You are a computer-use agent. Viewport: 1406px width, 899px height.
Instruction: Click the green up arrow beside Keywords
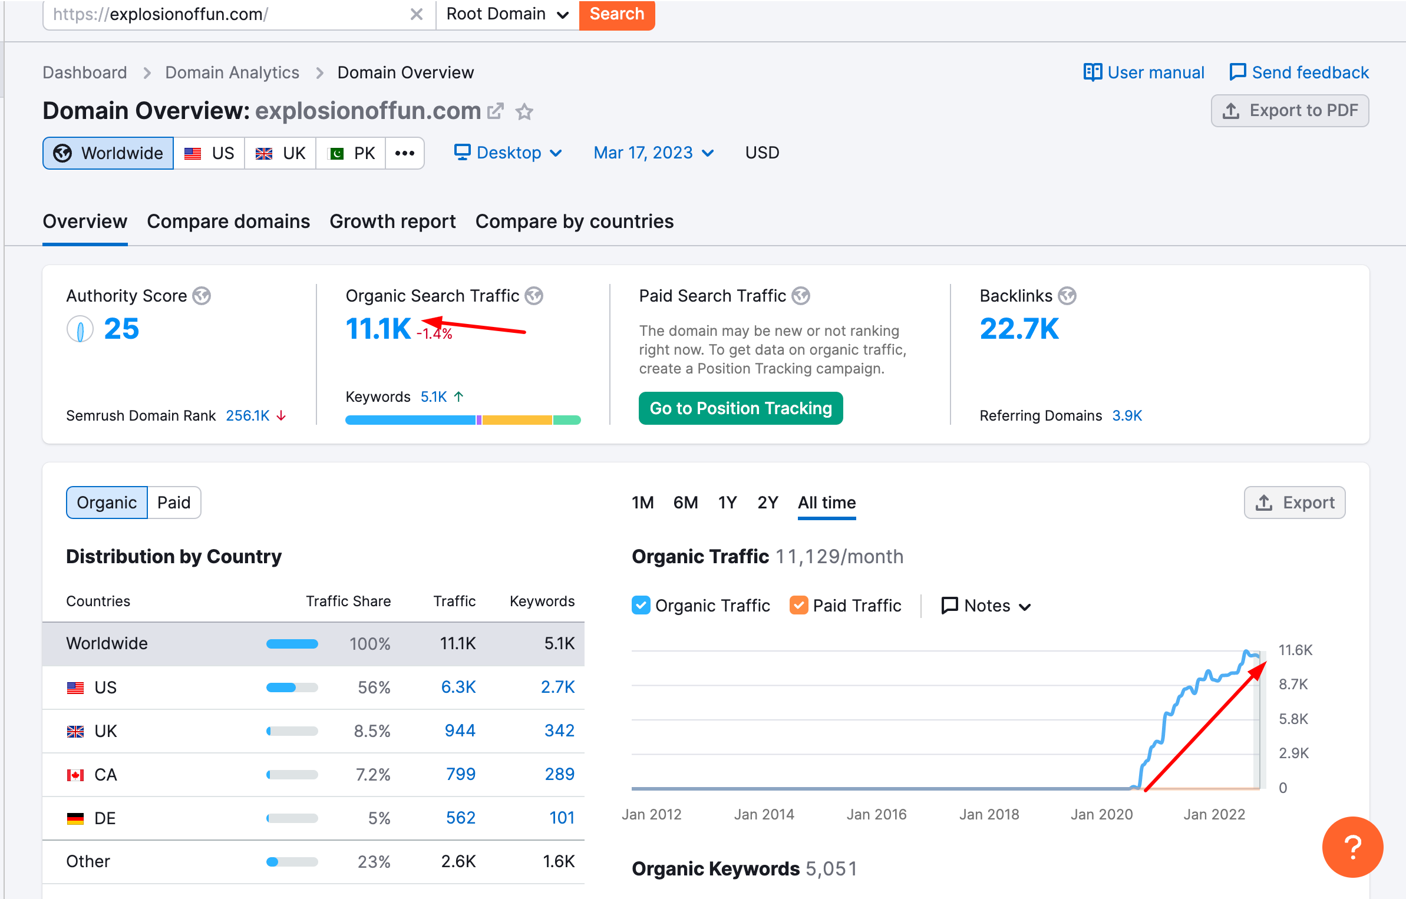click(x=459, y=396)
